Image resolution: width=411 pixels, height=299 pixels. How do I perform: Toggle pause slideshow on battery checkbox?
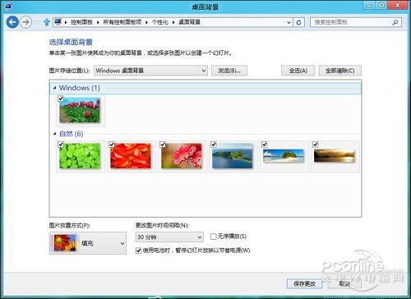139,251
